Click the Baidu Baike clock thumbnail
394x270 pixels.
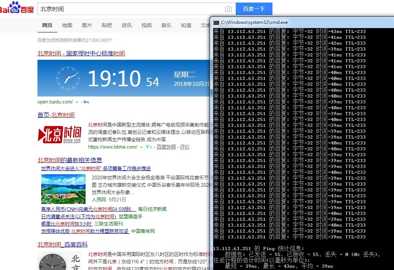pos(52,262)
